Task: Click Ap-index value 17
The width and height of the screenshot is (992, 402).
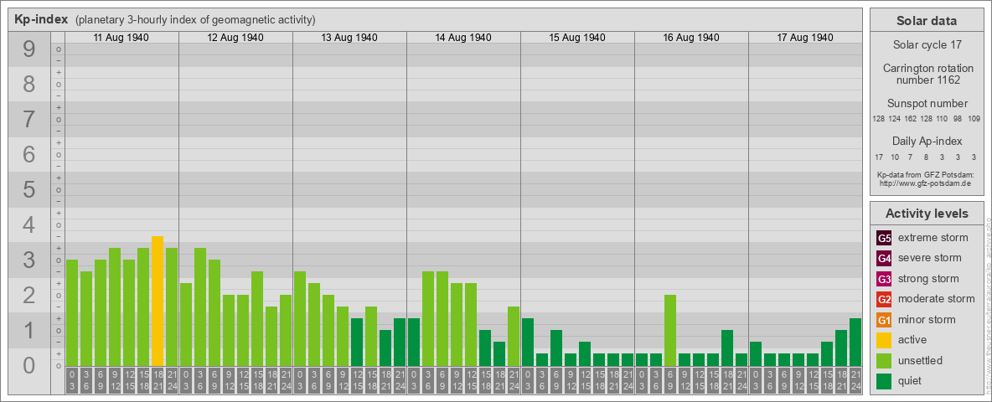Action: tap(879, 157)
